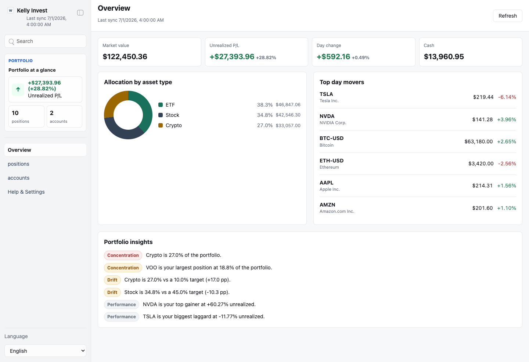This screenshot has width=529, height=362.
Task: Click the Market value $122,450.36 card
Action: click(x=150, y=52)
